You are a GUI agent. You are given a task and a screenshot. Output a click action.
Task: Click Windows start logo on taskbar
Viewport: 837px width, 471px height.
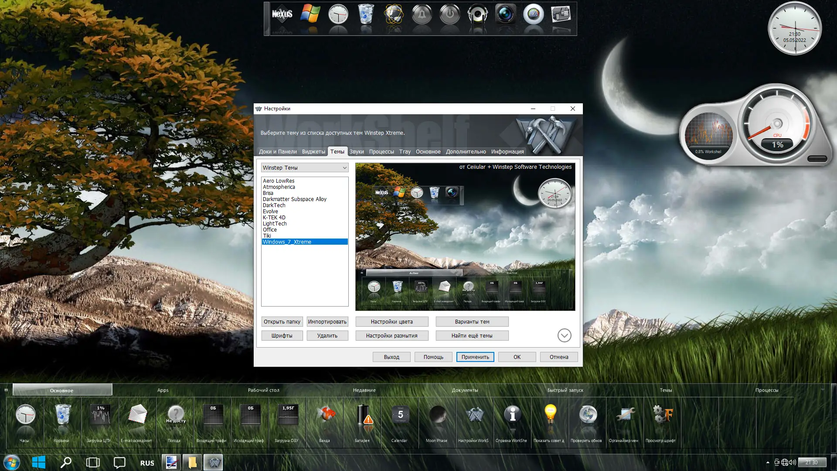tap(38, 462)
